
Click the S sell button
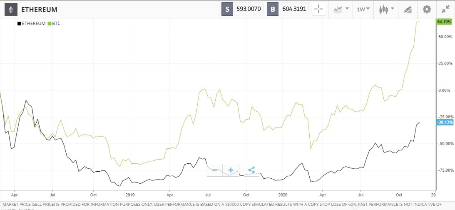coord(227,9)
